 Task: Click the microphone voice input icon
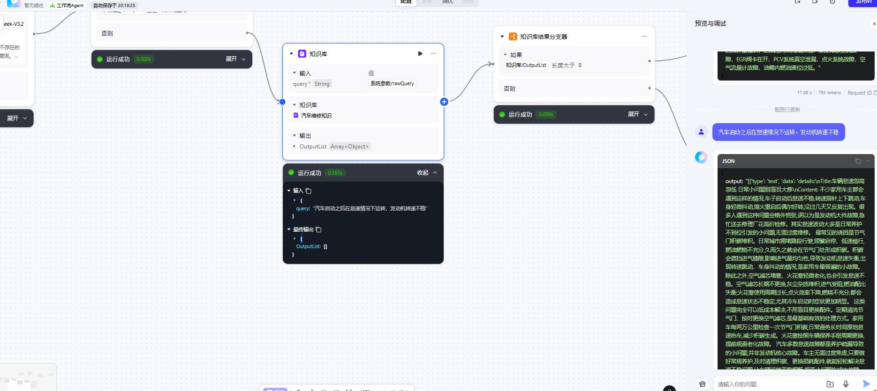846,384
